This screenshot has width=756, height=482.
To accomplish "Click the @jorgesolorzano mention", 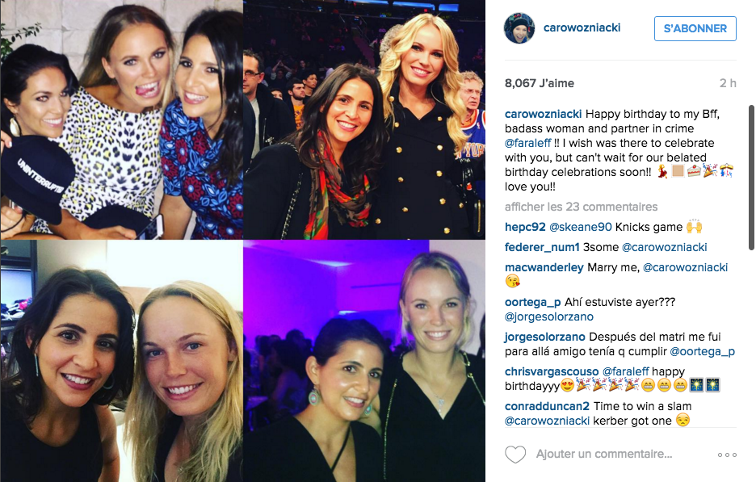I will (548, 316).
